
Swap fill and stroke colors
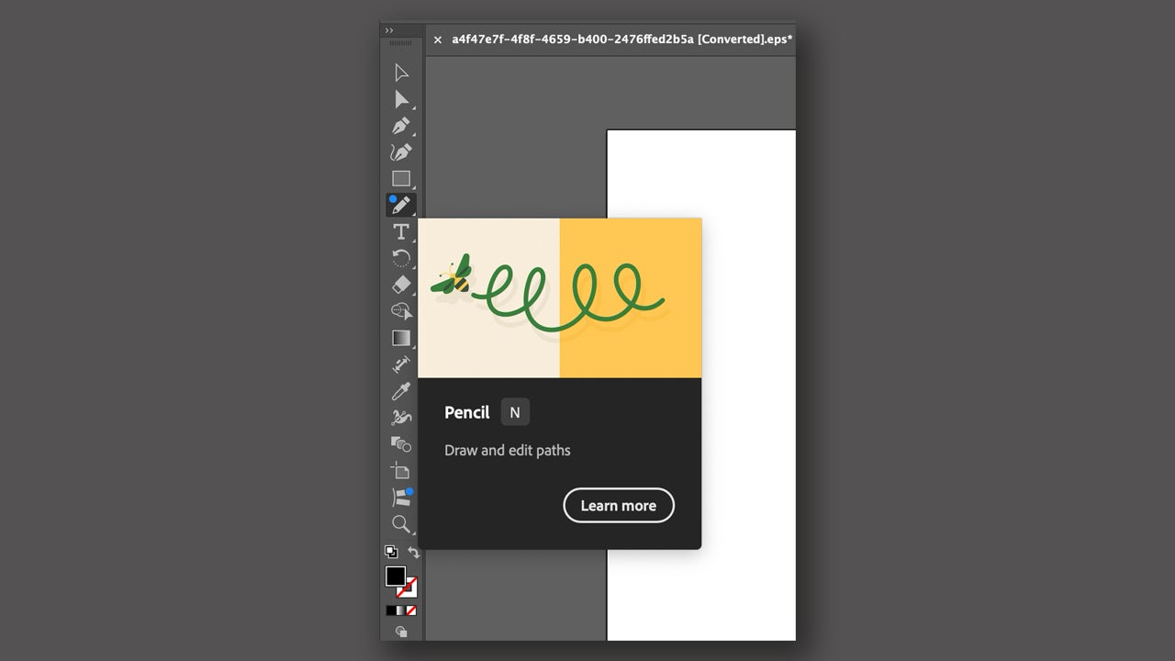click(414, 552)
